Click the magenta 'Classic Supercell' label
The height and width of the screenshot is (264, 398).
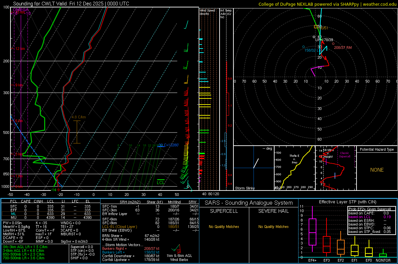tap(344, 155)
